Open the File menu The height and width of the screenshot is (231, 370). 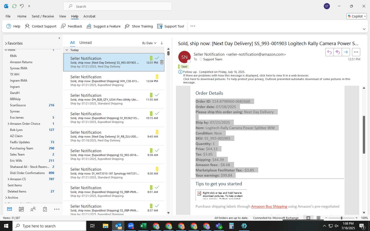[x=8, y=16]
